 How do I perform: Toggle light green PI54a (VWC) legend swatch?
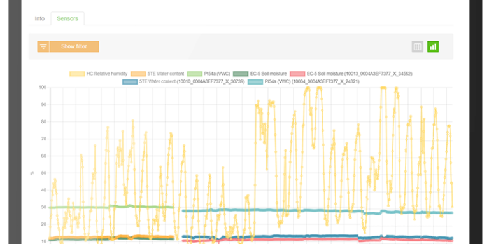[x=195, y=74]
